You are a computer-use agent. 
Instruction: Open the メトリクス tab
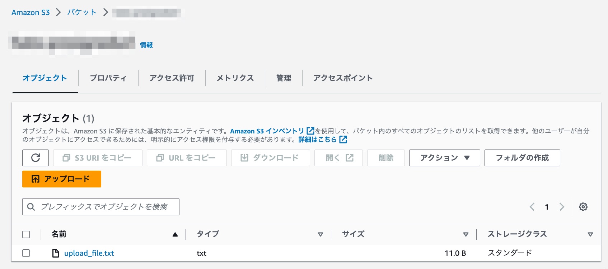tap(235, 78)
